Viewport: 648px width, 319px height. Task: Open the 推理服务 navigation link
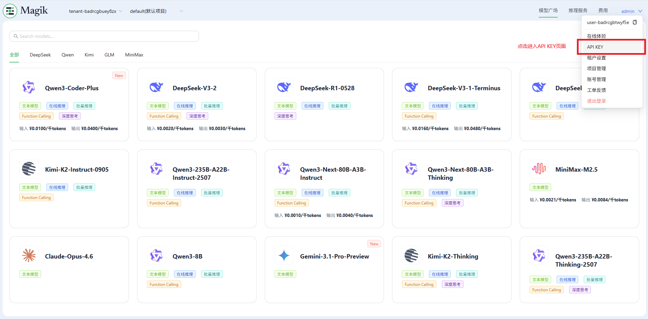point(578,10)
